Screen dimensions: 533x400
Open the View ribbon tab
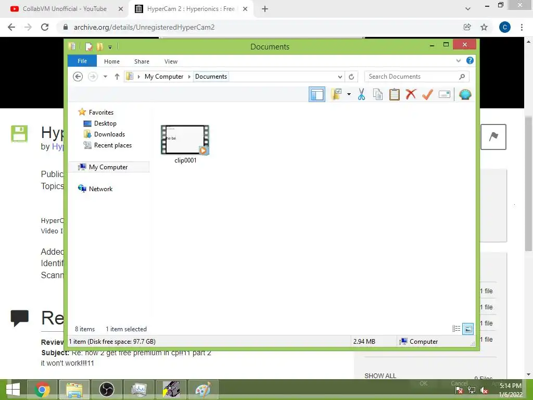pos(171,61)
